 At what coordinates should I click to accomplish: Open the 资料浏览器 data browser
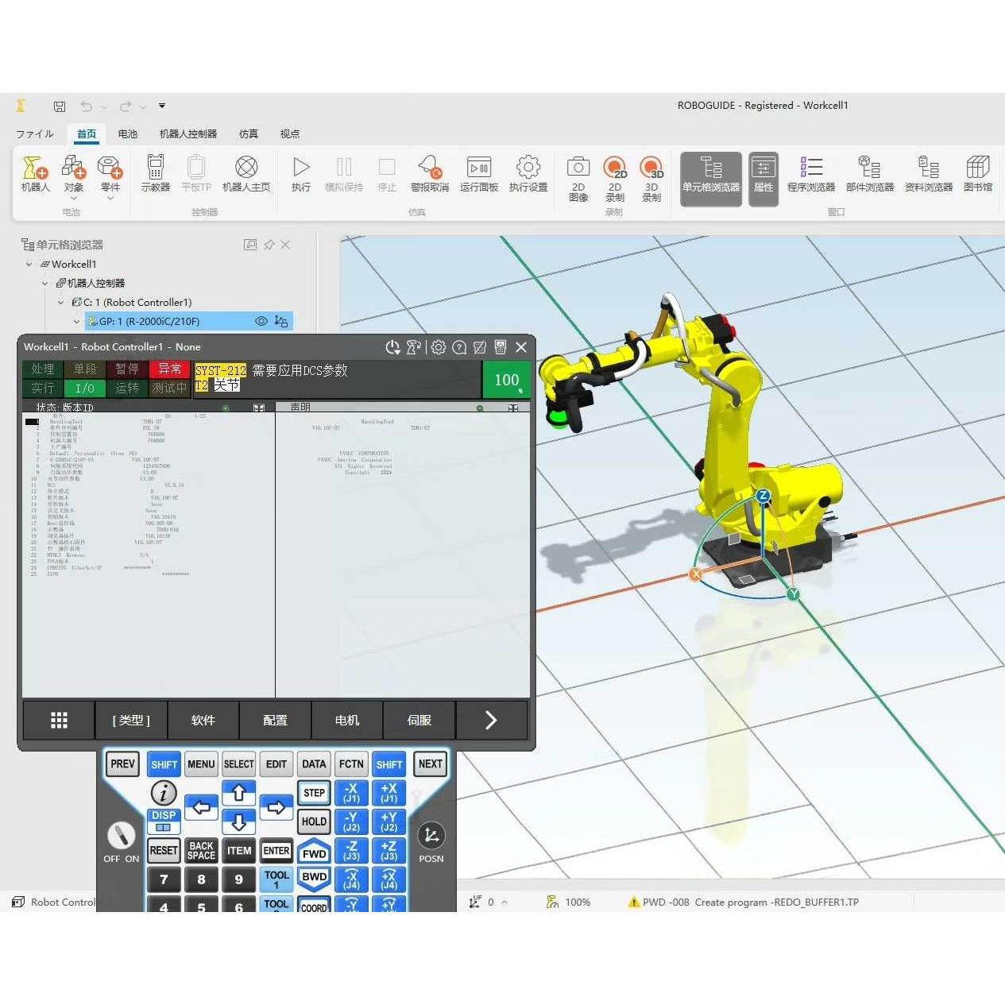click(x=929, y=175)
